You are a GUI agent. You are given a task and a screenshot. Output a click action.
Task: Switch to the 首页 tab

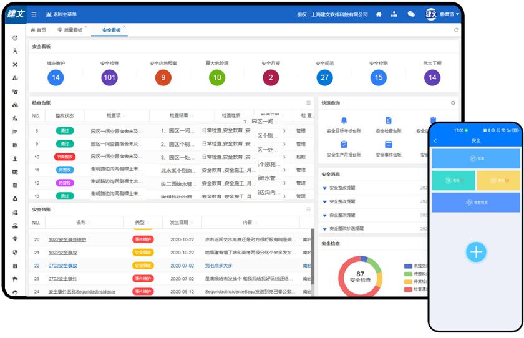coord(38,30)
